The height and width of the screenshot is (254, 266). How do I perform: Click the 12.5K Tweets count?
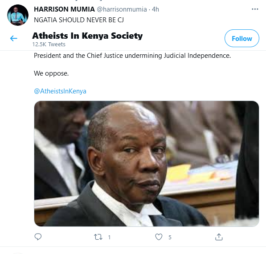coord(49,44)
